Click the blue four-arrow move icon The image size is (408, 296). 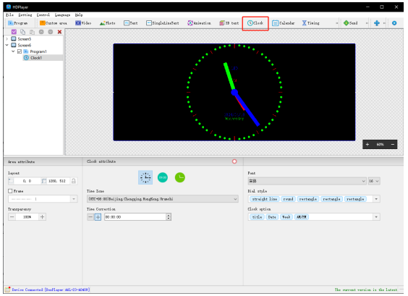(376, 23)
